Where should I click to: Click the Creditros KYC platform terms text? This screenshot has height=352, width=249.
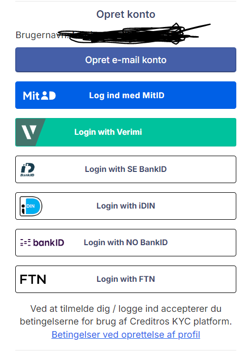click(x=126, y=315)
